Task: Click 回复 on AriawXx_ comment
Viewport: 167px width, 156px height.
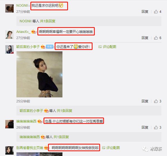Action: tap(145, 38)
